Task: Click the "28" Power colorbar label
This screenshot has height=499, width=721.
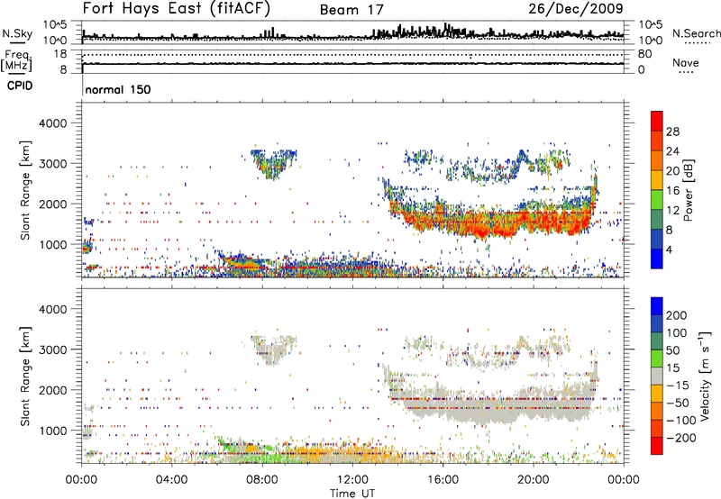Action: (x=672, y=132)
